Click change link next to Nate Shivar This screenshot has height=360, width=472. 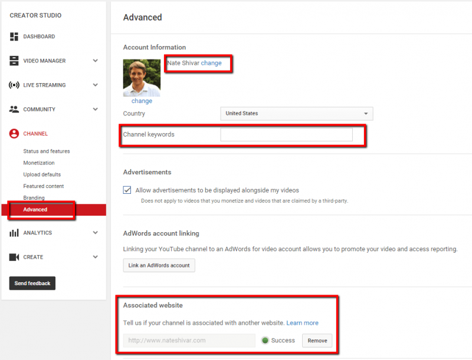(211, 63)
